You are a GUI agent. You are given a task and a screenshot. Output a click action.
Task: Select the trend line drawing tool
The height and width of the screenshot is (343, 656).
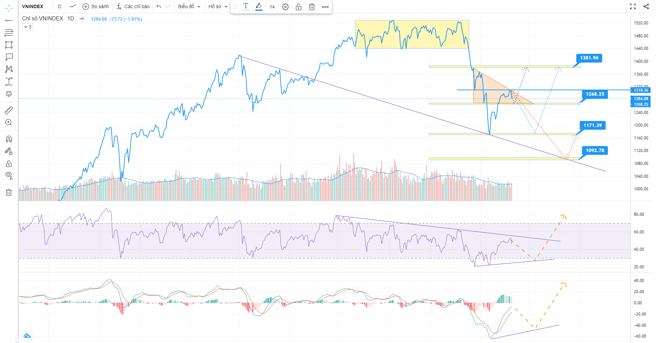[x=9, y=20]
